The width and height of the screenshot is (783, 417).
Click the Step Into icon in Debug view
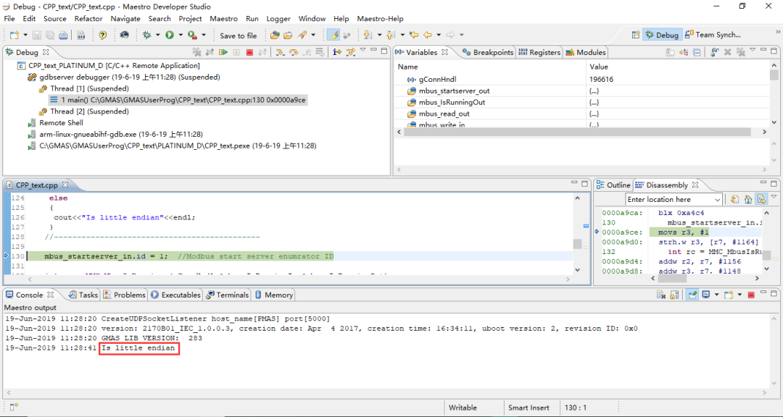pos(280,52)
